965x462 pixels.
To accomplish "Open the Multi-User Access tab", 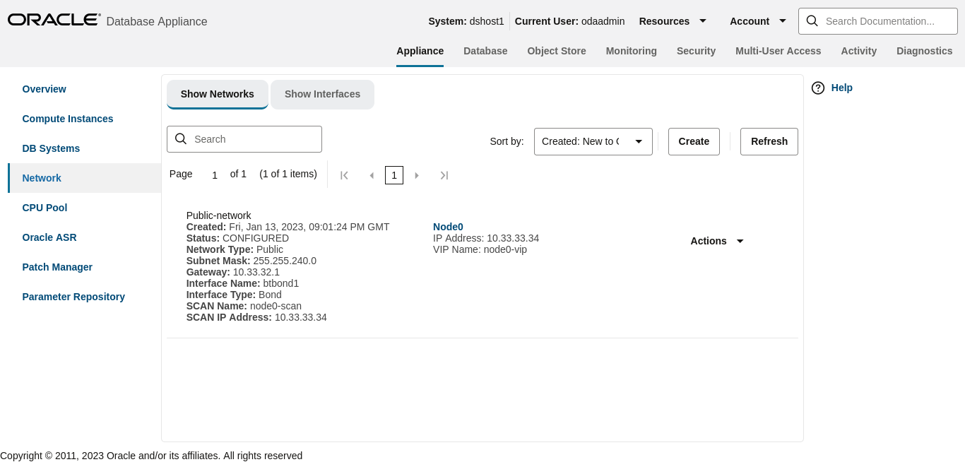I will pyautogui.click(x=778, y=51).
